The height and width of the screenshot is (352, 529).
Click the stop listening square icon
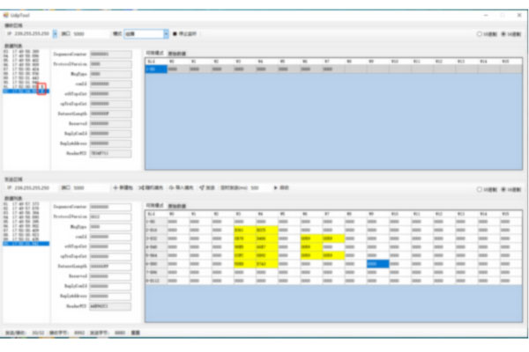(175, 33)
